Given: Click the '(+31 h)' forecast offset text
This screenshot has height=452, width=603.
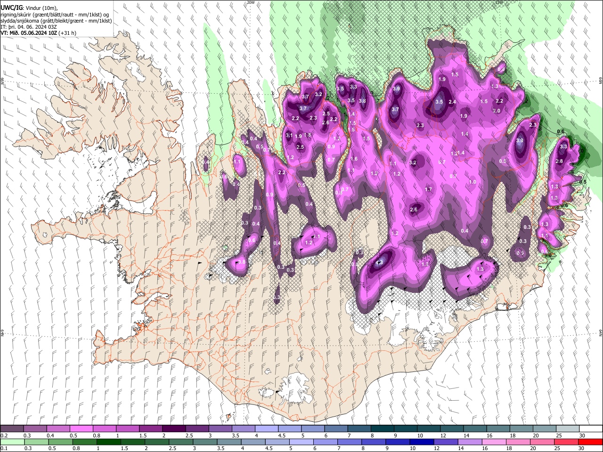Looking at the screenshot, I should point(68,33).
